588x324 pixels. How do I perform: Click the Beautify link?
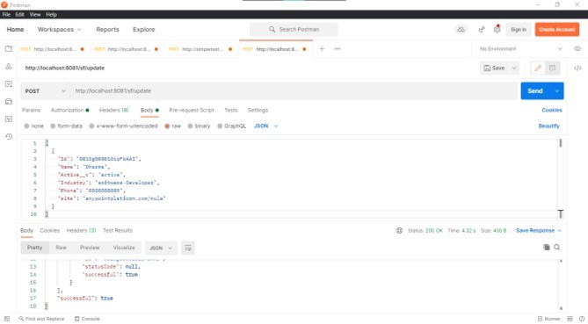tap(549, 126)
